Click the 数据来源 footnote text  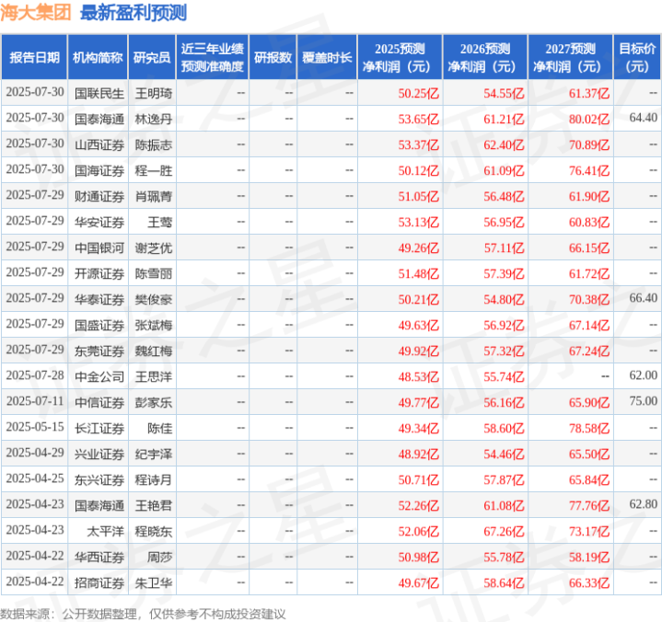[143, 614]
